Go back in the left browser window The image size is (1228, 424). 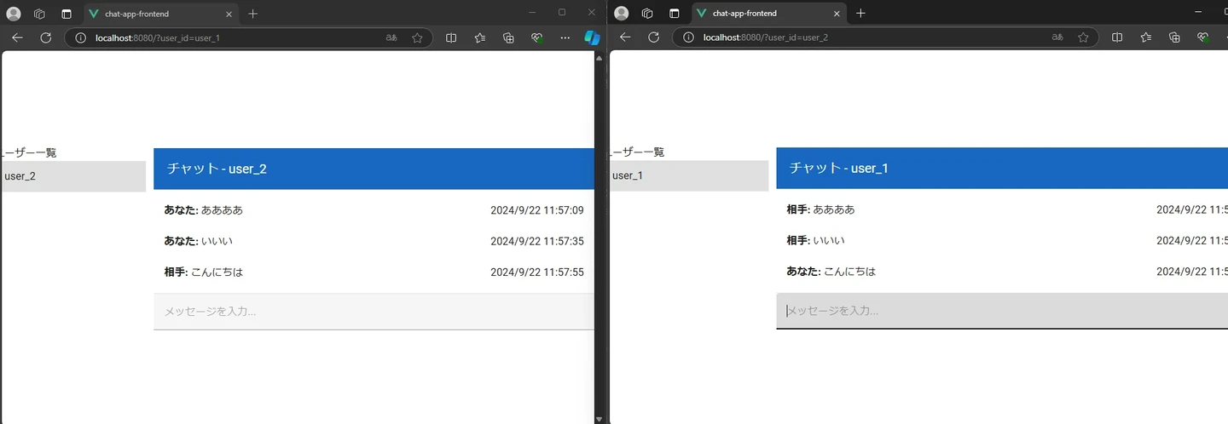tap(17, 37)
